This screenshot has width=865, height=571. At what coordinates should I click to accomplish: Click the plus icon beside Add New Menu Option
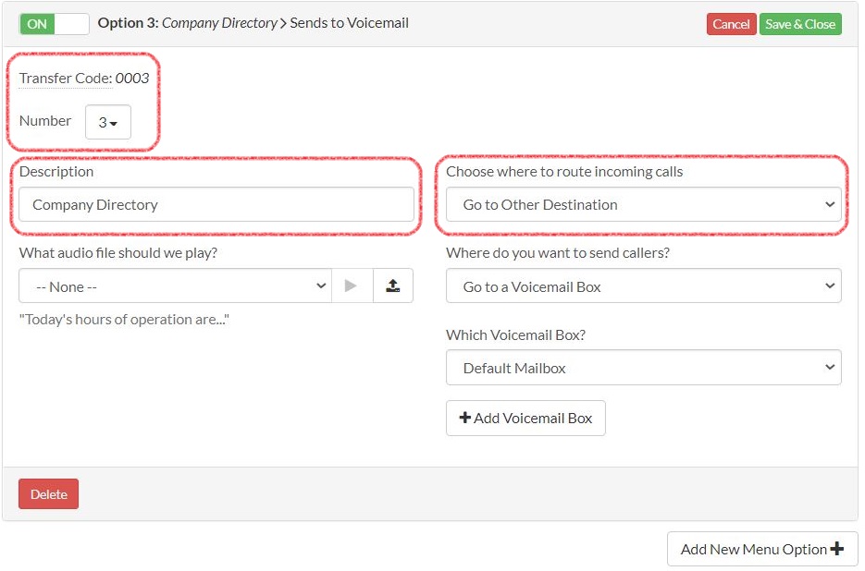coord(838,549)
